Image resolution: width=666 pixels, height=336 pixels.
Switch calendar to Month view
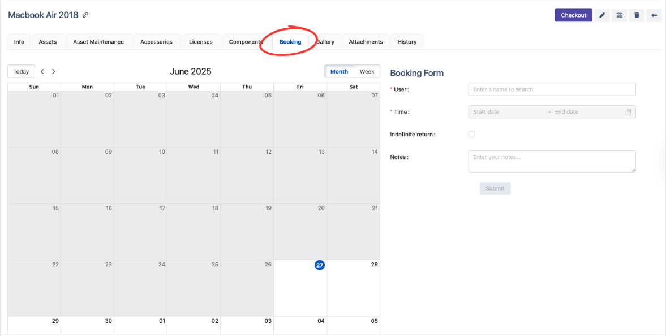[x=339, y=71]
